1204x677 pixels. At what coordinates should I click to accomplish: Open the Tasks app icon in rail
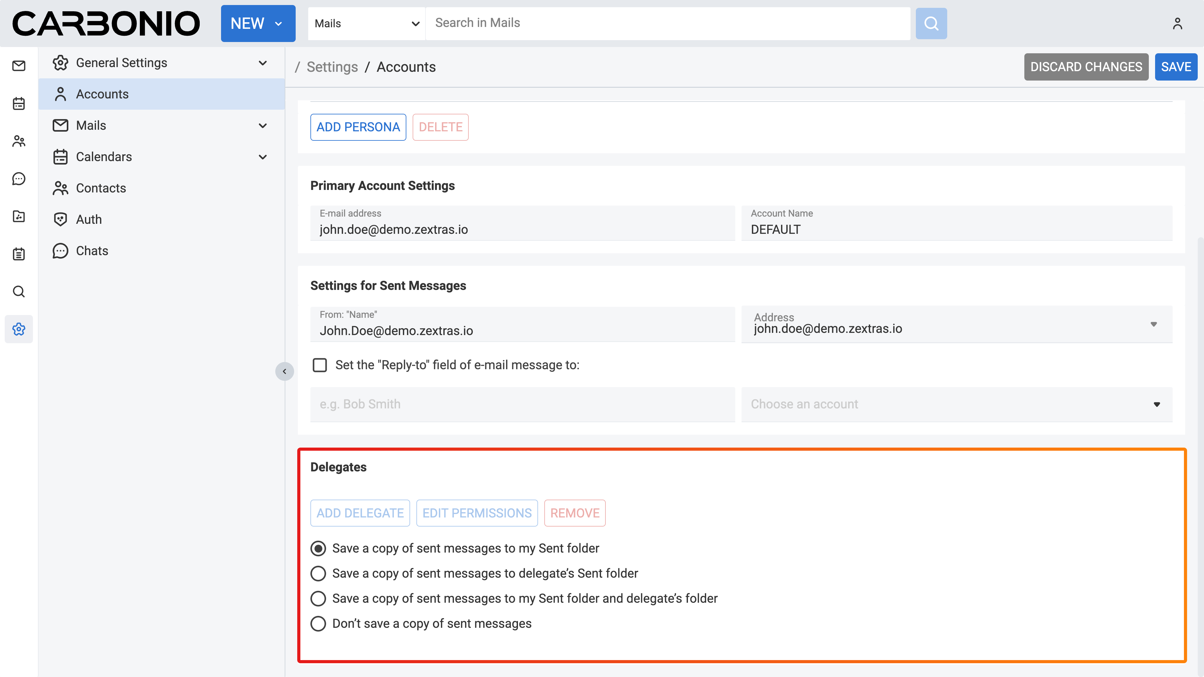[x=19, y=254]
